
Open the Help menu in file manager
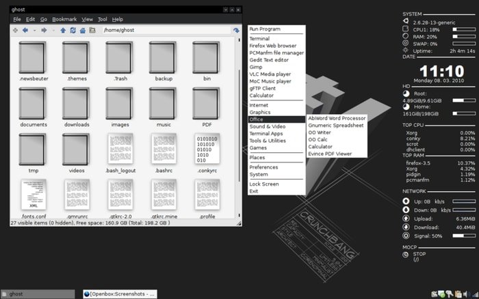(117, 19)
